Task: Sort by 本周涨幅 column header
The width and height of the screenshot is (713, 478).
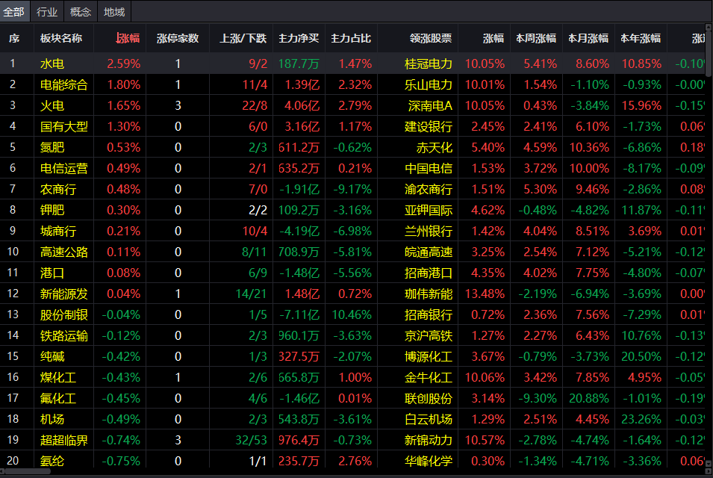Action: tap(536, 38)
